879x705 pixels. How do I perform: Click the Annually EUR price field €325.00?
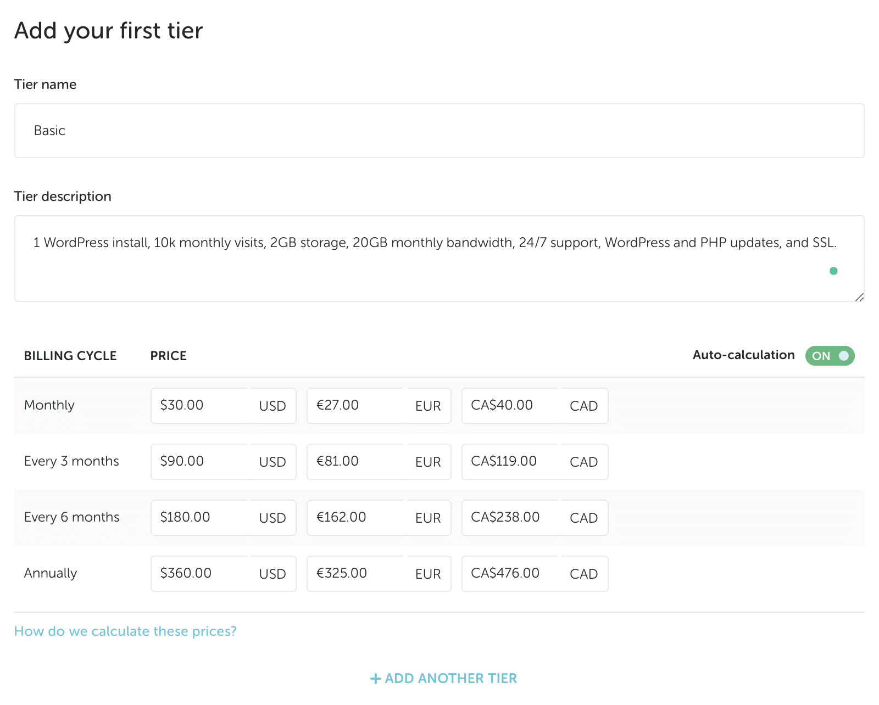(x=356, y=574)
